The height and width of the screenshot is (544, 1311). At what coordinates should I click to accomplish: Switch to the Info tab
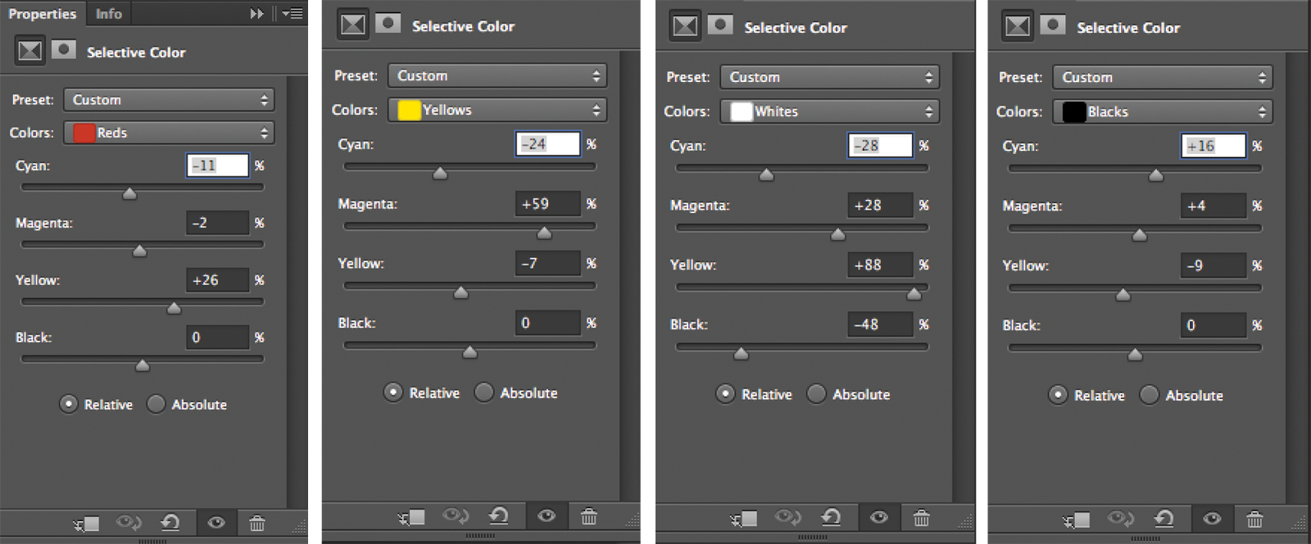[x=108, y=13]
